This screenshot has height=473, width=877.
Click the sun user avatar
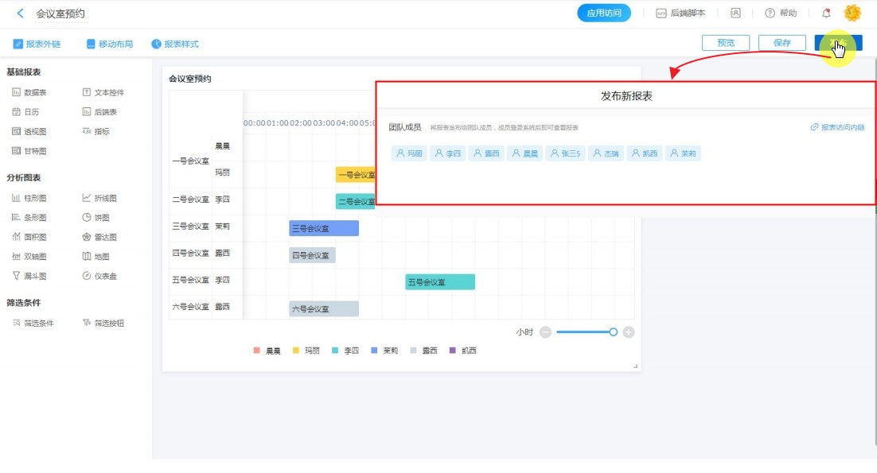[x=852, y=14]
